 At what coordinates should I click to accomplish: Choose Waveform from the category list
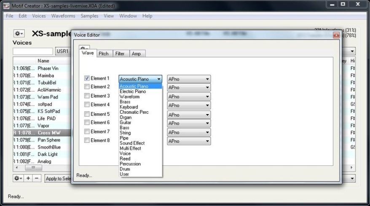coord(140,96)
